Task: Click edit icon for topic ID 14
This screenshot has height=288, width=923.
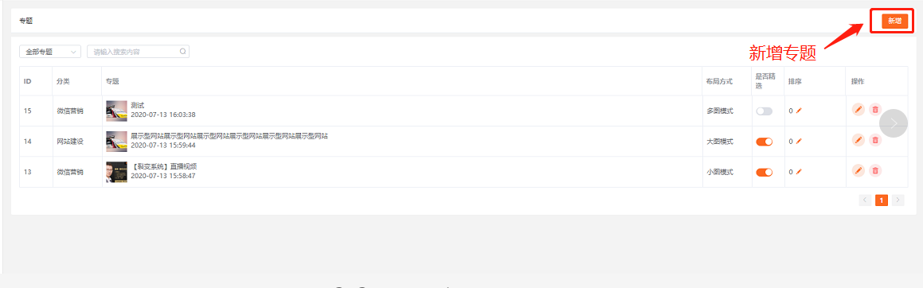Action: click(x=858, y=140)
